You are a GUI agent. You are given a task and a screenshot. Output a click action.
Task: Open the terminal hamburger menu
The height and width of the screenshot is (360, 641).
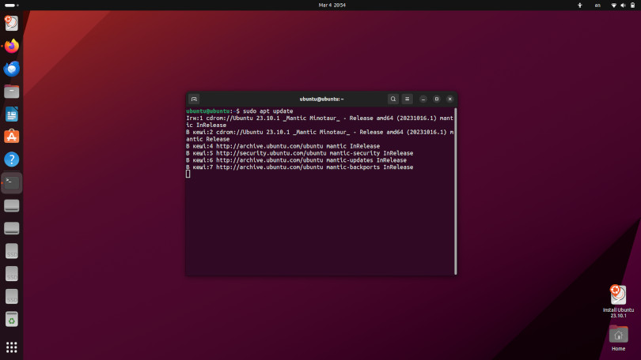pyautogui.click(x=408, y=99)
